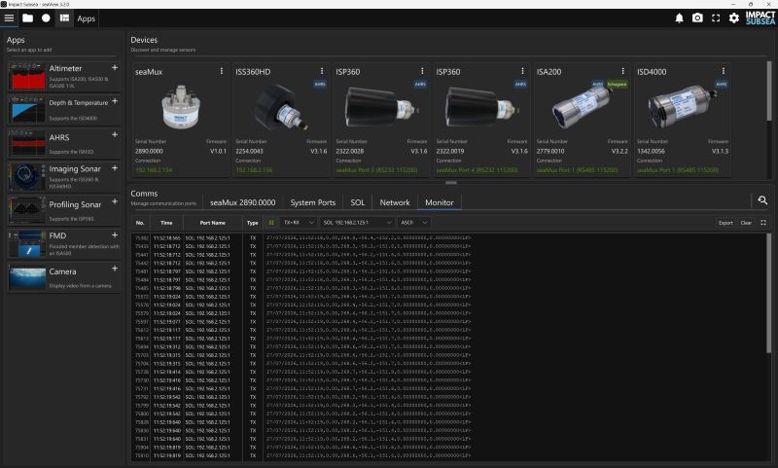Open ISA200 device options menu
This screenshot has height=468, width=778.
[622, 71]
